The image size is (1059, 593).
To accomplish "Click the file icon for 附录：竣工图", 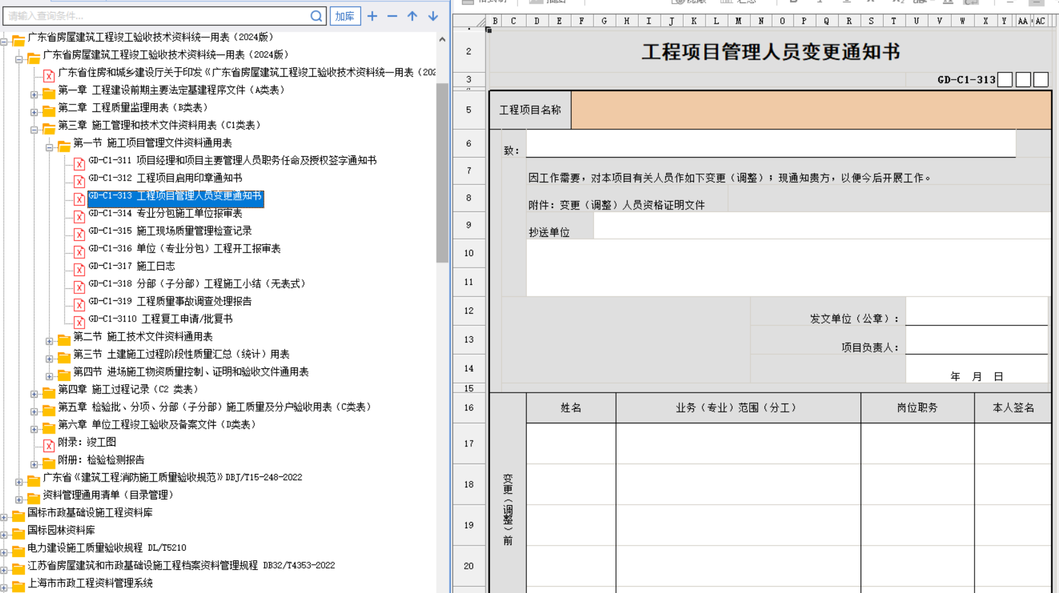I will pyautogui.click(x=49, y=445).
